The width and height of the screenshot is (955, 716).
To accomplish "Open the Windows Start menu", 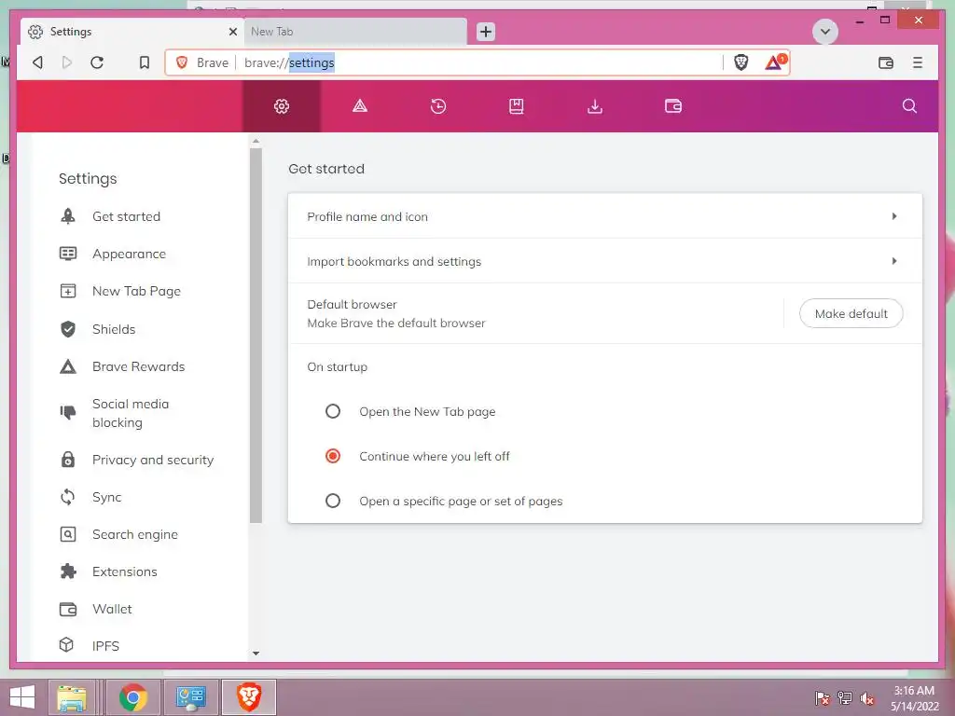I will (x=22, y=697).
